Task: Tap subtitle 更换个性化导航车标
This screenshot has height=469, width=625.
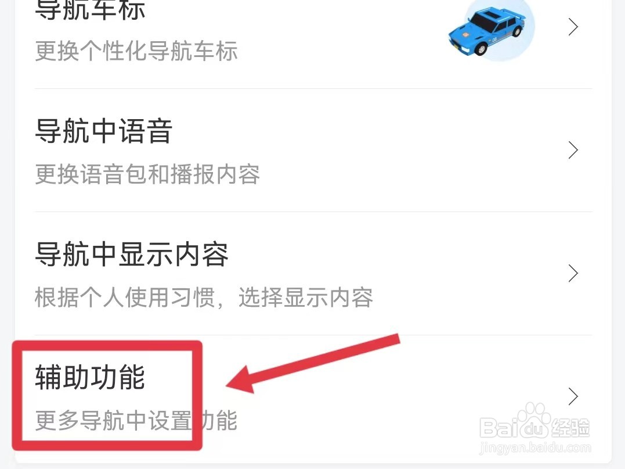Action: point(136,51)
